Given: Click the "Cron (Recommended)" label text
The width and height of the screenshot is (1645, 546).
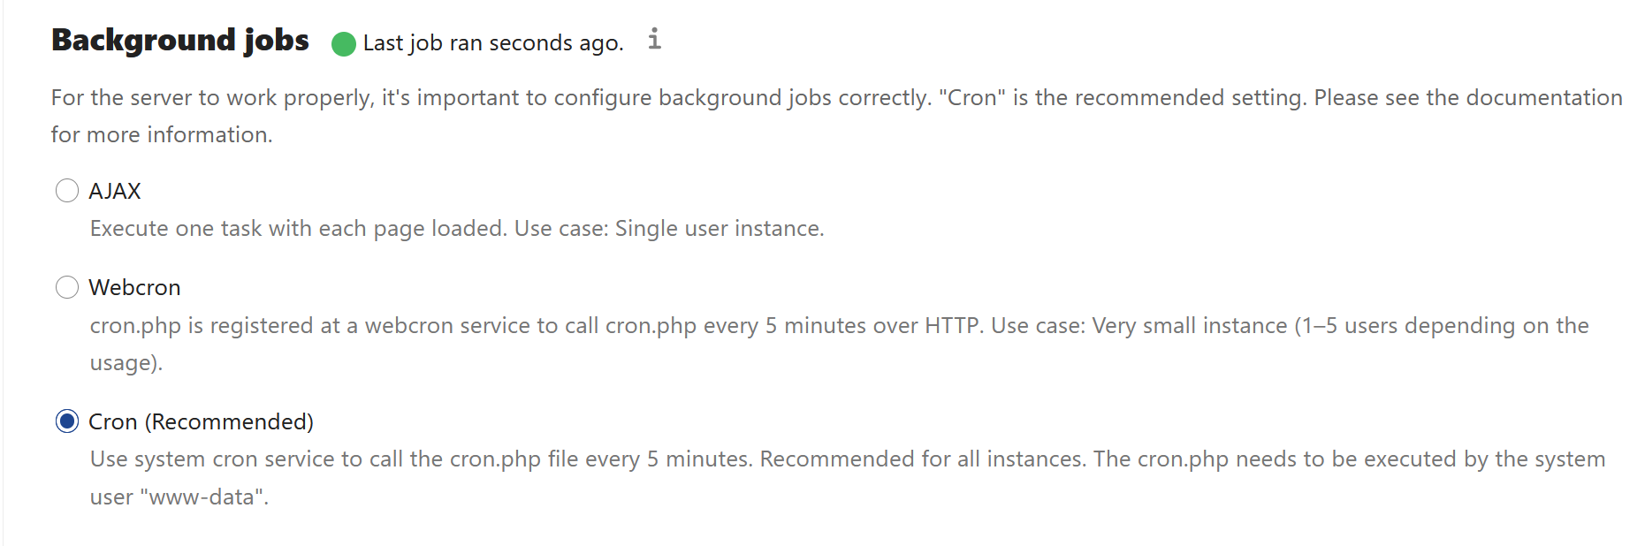Looking at the screenshot, I should click(201, 421).
